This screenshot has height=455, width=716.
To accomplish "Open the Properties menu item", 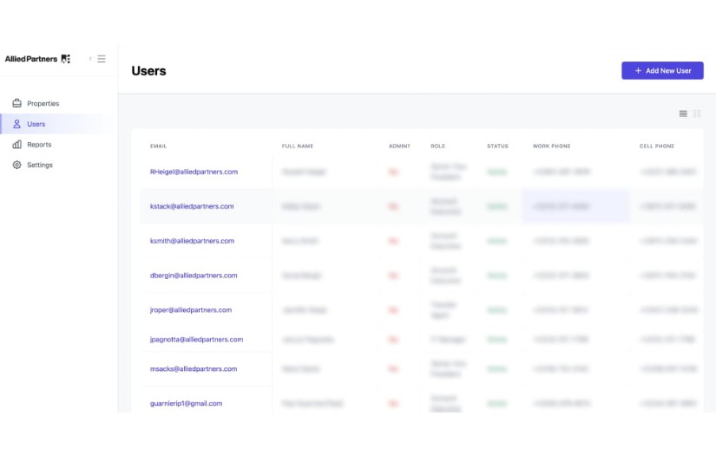I will 43,103.
